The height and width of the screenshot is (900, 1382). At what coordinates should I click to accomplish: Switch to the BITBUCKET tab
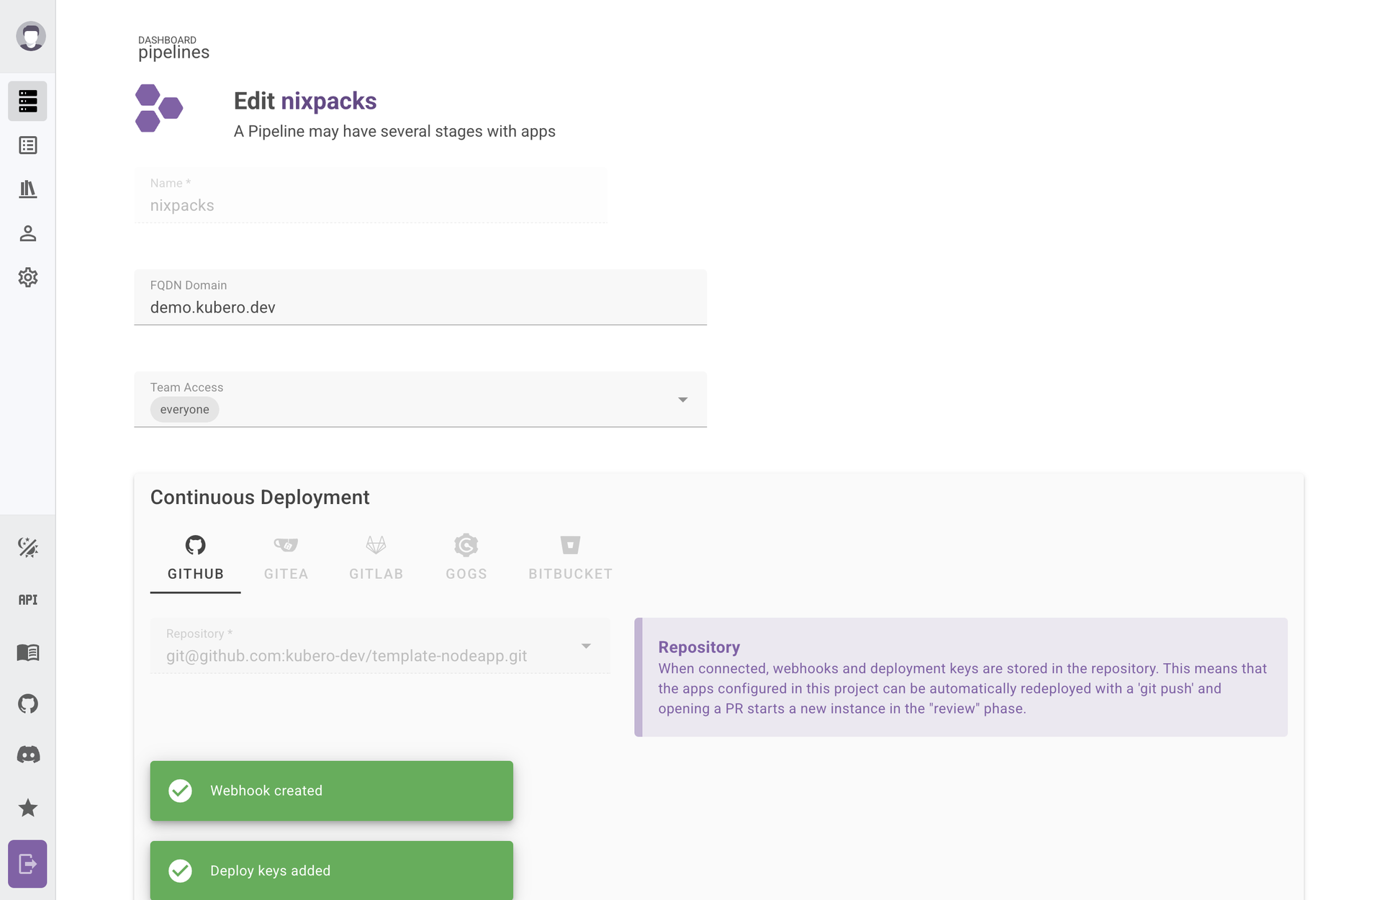(571, 558)
